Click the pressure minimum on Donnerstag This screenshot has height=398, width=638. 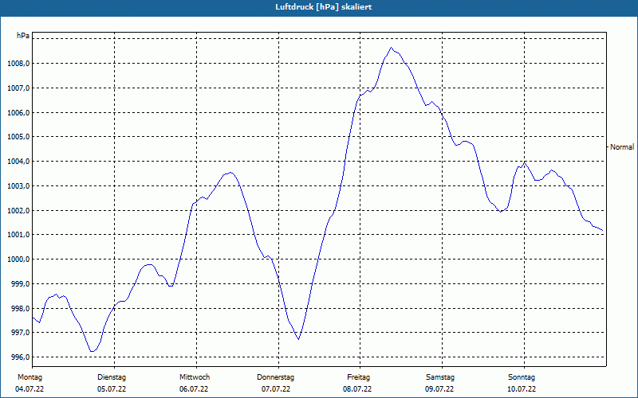click(298, 339)
